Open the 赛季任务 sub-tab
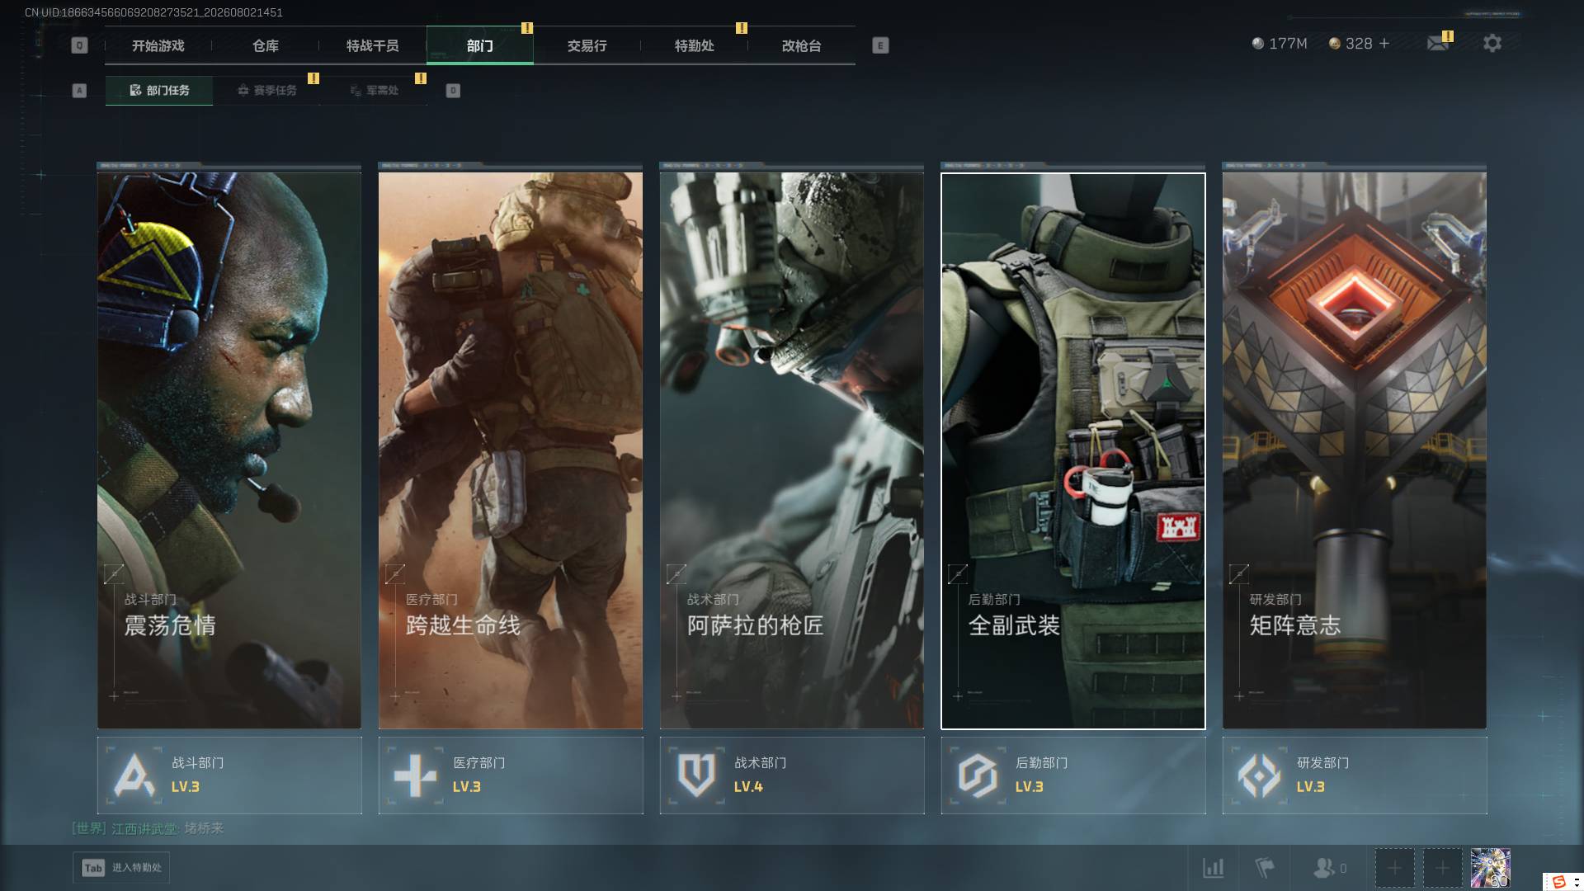 click(x=266, y=90)
